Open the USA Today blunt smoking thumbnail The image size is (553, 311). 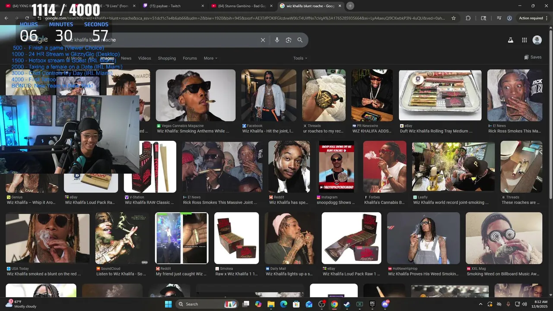point(48,238)
